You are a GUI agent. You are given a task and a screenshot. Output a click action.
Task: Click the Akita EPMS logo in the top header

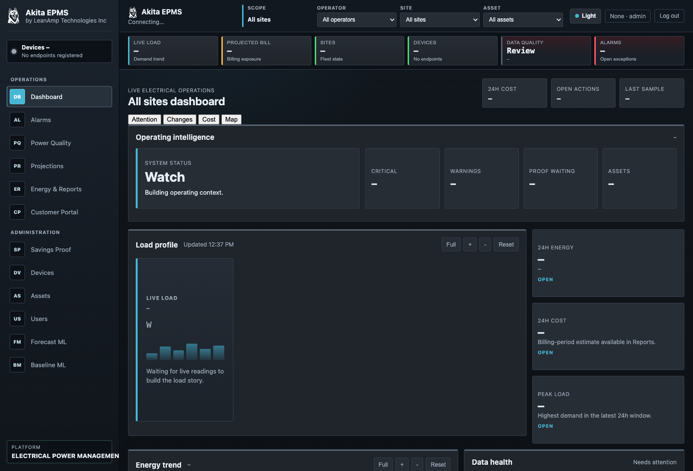point(133,12)
